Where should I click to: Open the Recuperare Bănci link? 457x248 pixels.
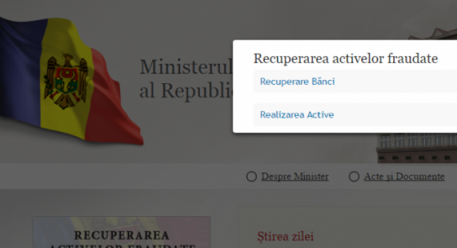[297, 82]
